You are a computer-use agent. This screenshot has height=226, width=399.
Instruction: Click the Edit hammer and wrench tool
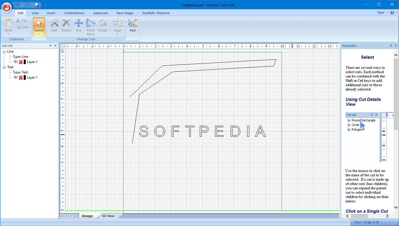click(x=54, y=25)
